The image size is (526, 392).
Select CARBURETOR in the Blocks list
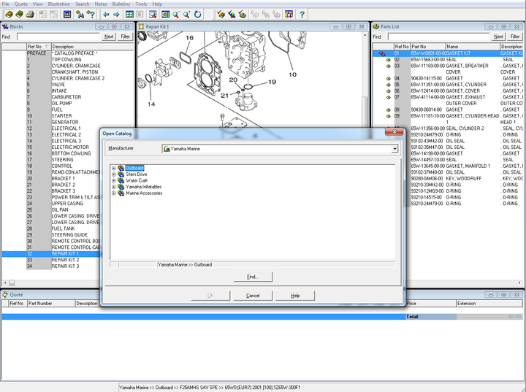[x=66, y=97]
